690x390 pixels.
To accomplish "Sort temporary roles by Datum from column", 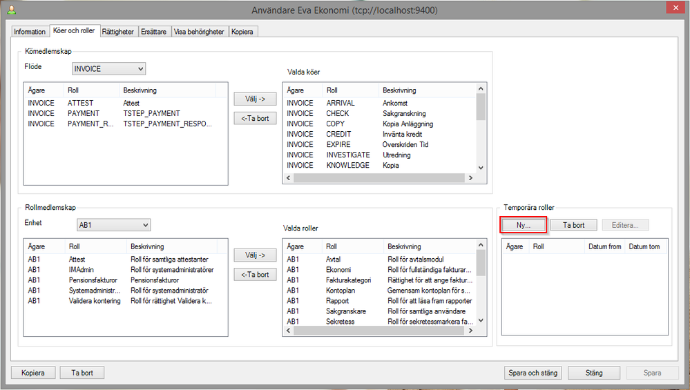I will pos(604,246).
